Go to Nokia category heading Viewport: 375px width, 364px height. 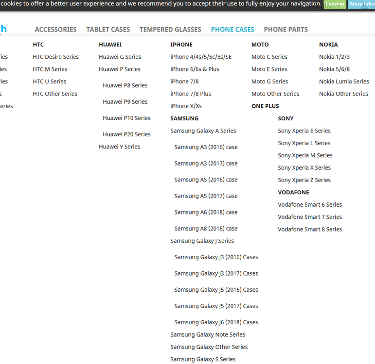click(328, 45)
